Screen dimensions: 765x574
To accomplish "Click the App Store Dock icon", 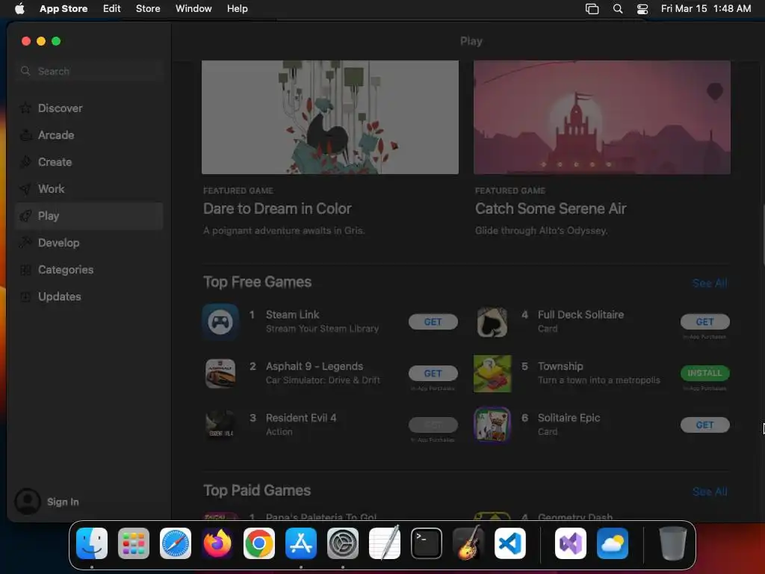I will [301, 543].
